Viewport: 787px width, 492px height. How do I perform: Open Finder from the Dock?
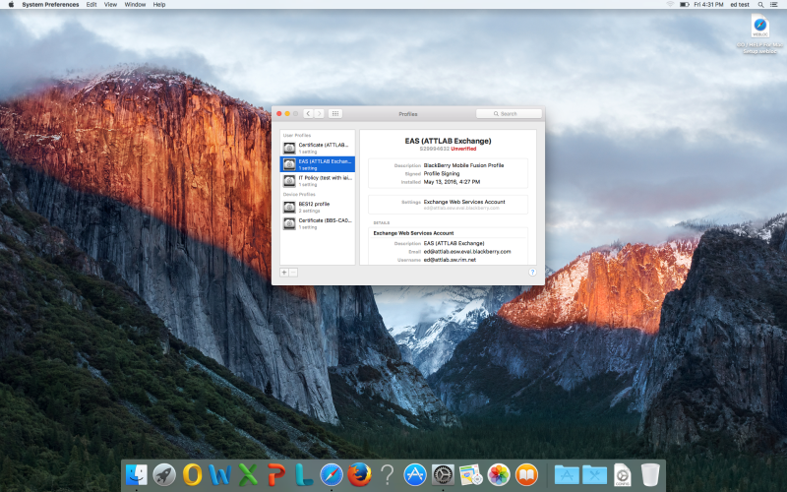(x=136, y=474)
